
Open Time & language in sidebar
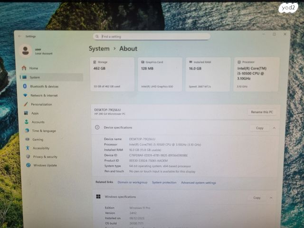44,131
